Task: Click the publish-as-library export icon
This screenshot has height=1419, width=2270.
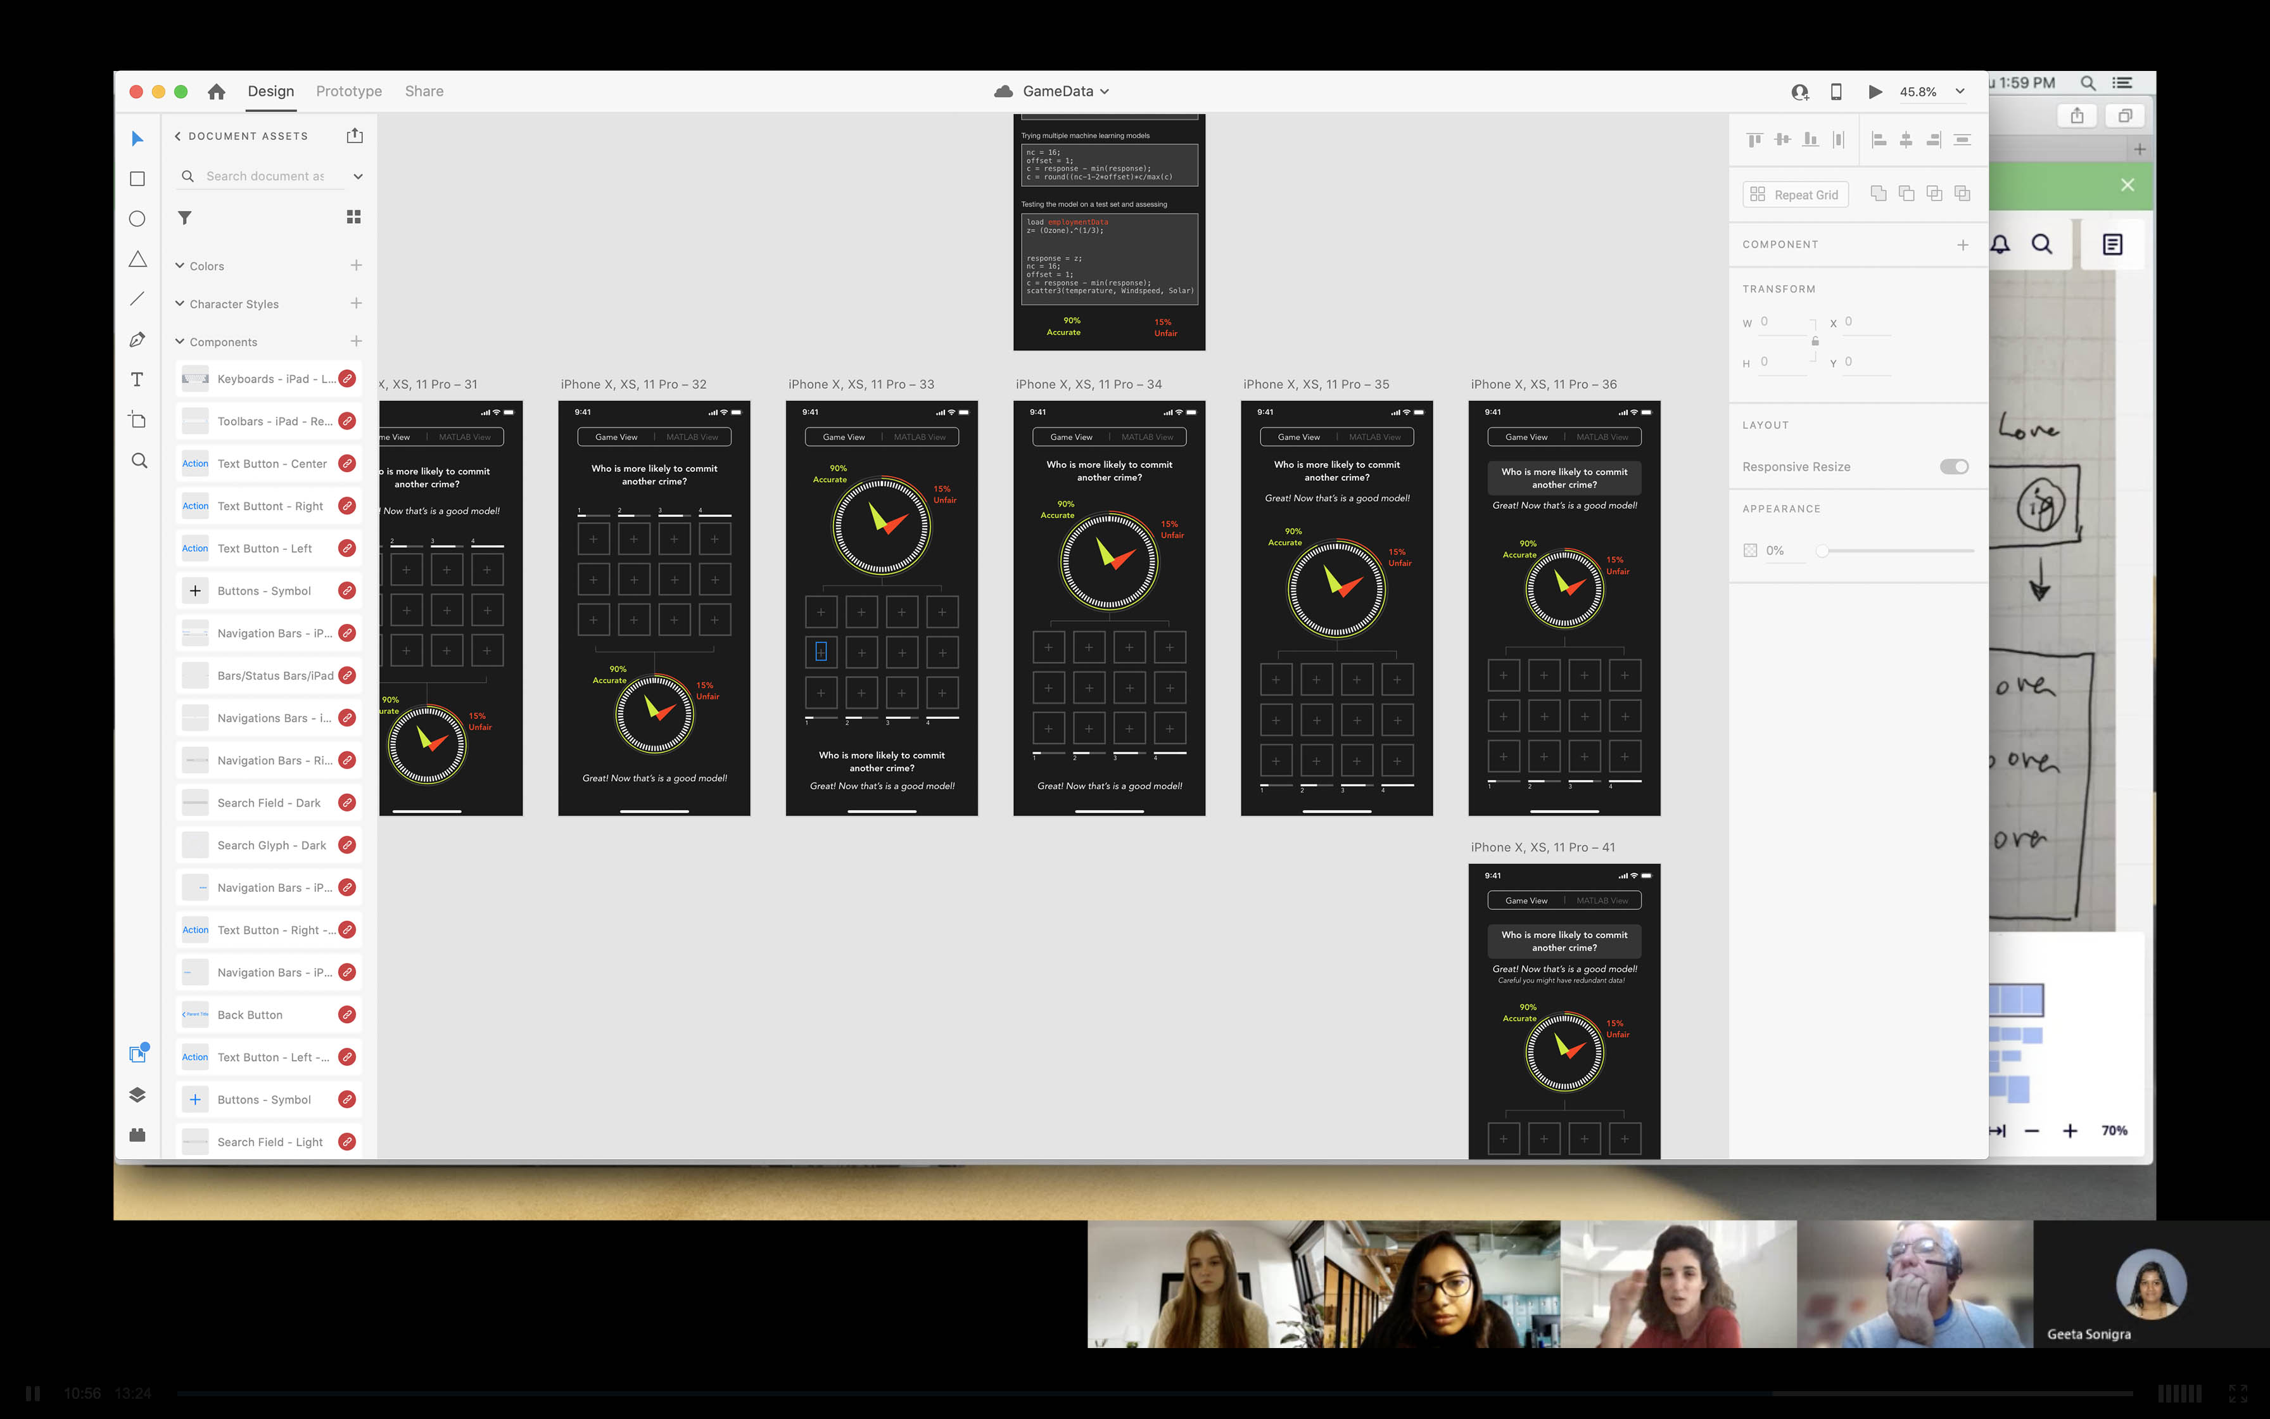Action: coord(355,136)
